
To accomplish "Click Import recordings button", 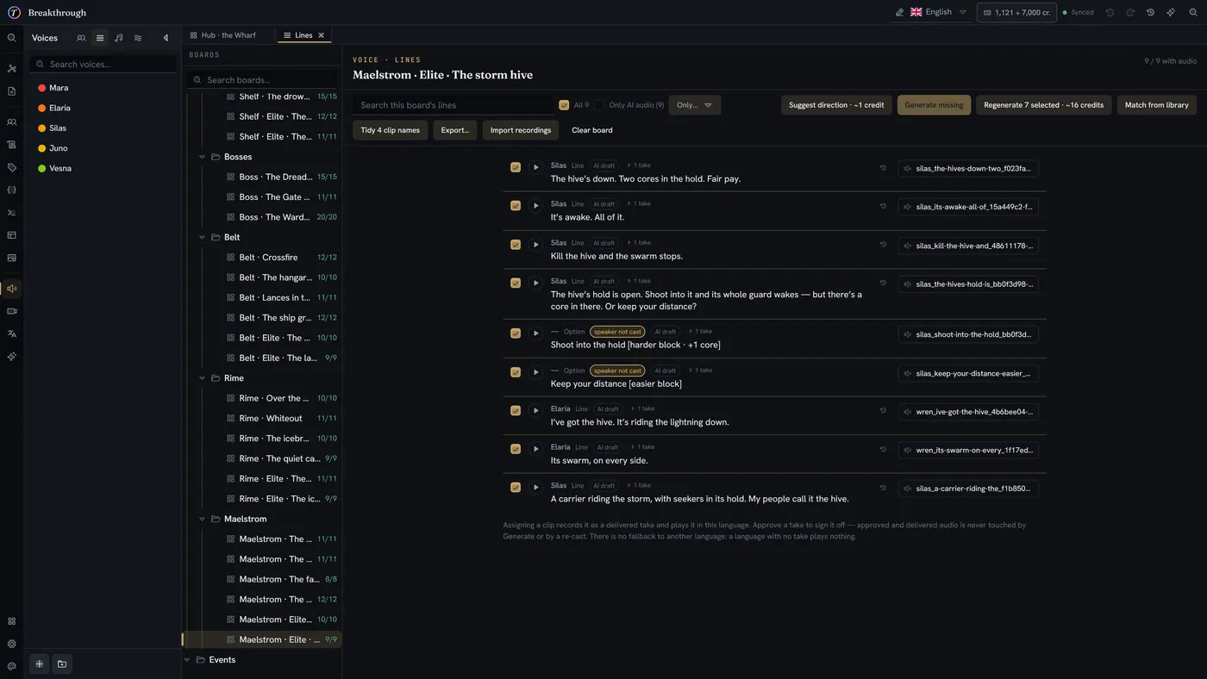I will coord(521,130).
